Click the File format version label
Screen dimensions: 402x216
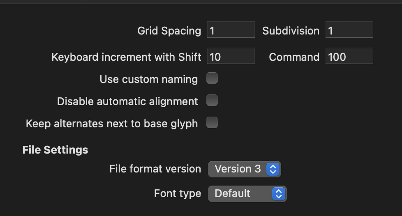155,169
